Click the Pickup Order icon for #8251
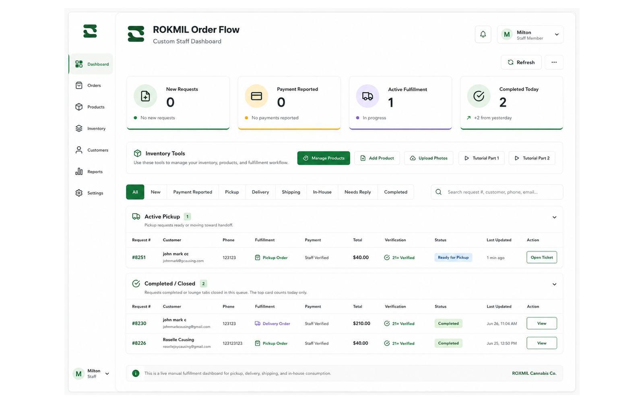 point(258,258)
